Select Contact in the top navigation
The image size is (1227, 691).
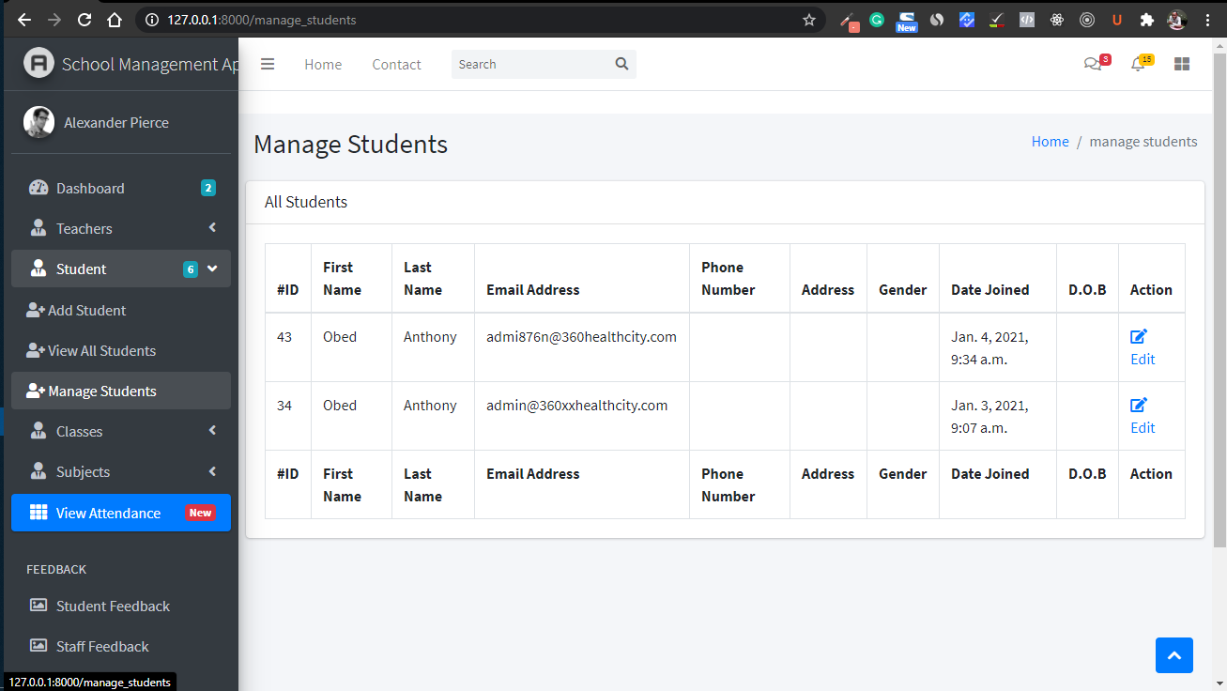(x=396, y=64)
